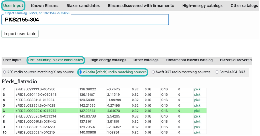Click source name eFEDSJ090915.8+035442
Viewport: 260px width, 136px height.
(36, 122)
